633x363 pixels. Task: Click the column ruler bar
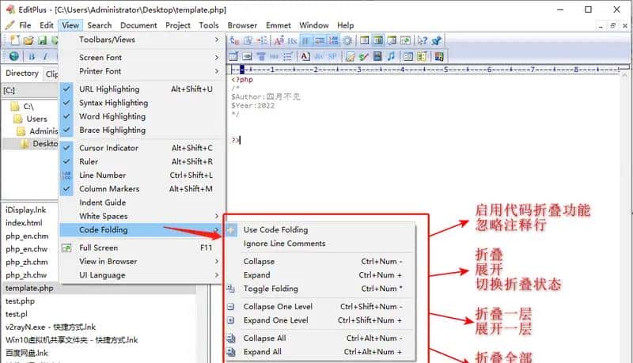click(x=429, y=70)
